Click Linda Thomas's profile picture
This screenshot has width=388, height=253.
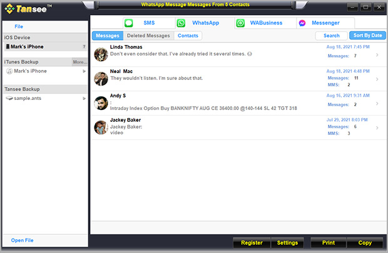[101, 54]
